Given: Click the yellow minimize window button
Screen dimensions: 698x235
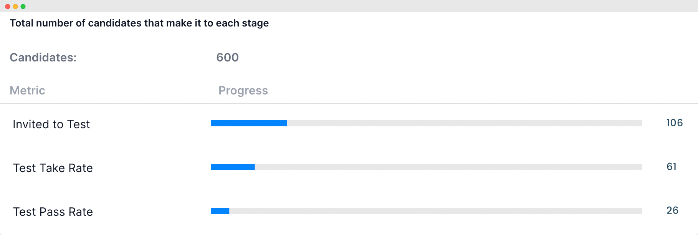Looking at the screenshot, I should click(x=15, y=7).
